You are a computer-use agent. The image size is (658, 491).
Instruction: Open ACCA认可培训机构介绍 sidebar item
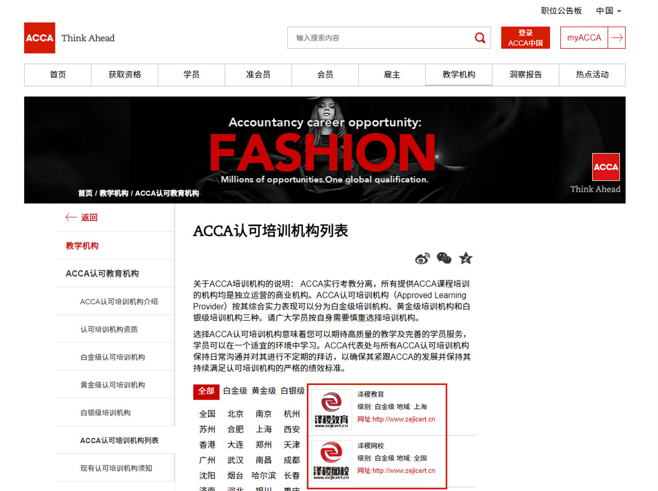pyautogui.click(x=119, y=302)
